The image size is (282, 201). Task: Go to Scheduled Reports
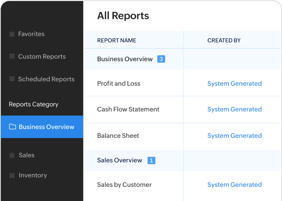tap(46, 79)
